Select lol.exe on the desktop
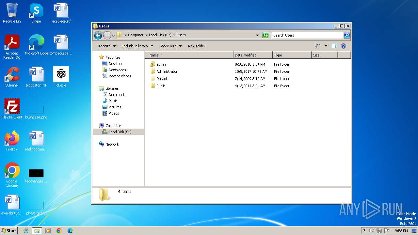Screen dimensions: 418x235 [x=61, y=77]
